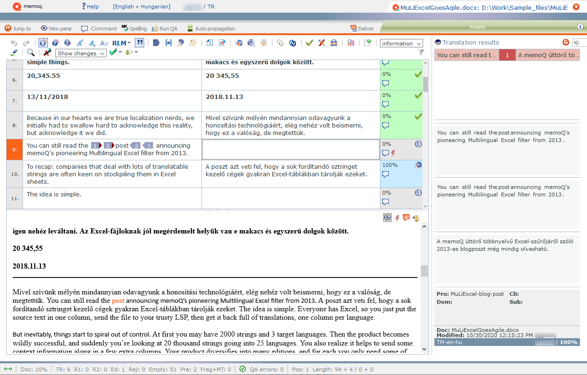
Task: Click the curly braces tag icon
Action: [x=169, y=43]
